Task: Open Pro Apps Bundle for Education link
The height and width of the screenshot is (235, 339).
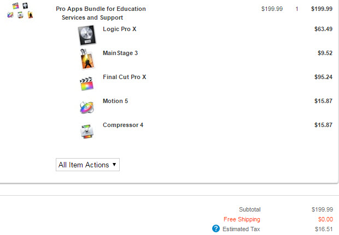Action: pyautogui.click(x=101, y=9)
